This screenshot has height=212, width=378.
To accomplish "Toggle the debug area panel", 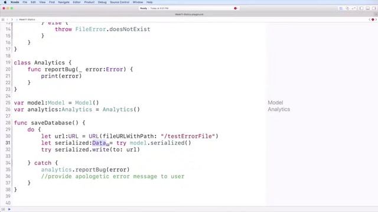I will click(367, 8).
